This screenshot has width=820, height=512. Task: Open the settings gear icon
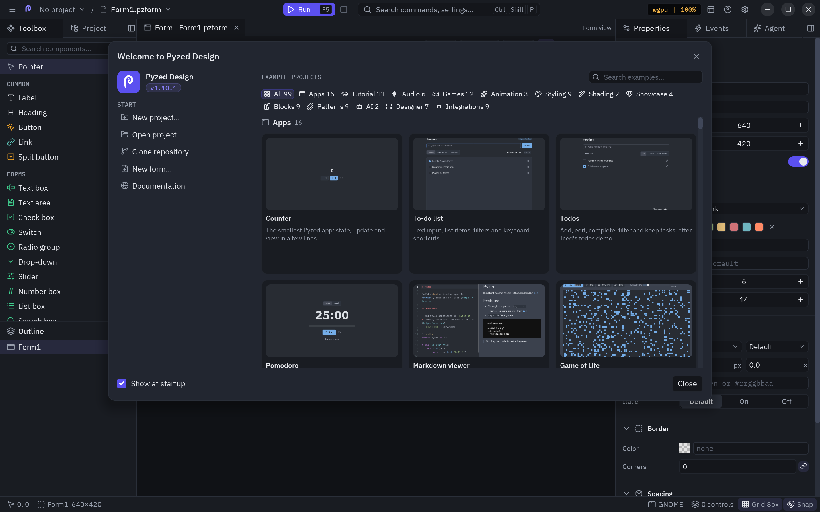(745, 9)
